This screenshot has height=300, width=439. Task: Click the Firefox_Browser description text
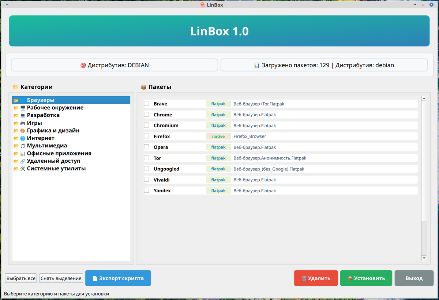250,136
